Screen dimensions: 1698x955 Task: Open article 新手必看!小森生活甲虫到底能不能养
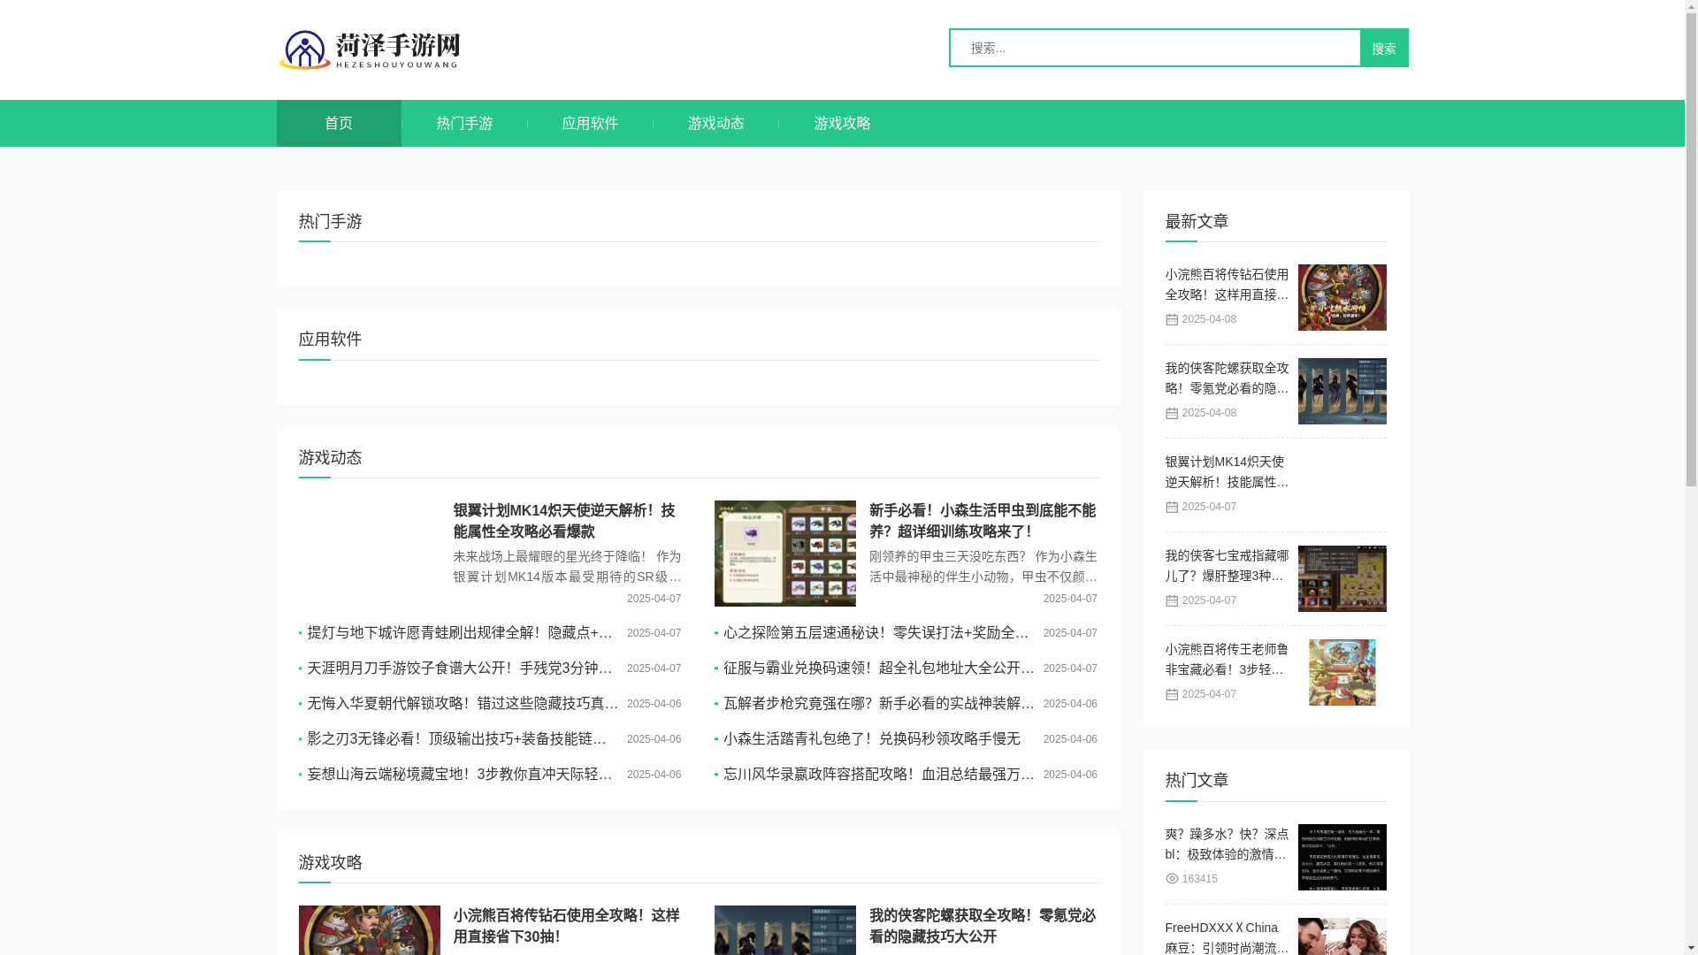pos(983,521)
